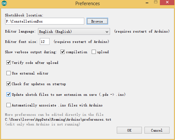175x140 pixels.
Task: Toggle Verify code after upload checkbox
Action: point(8,63)
